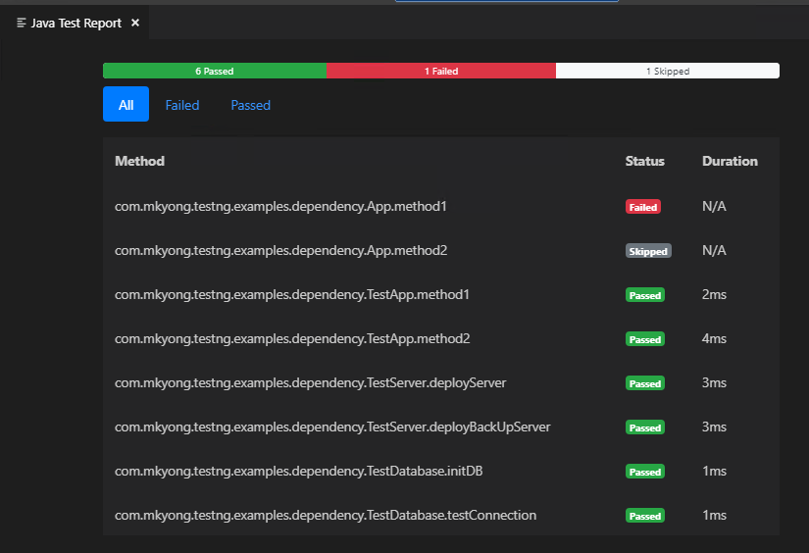Switch to the Failed filter tab
809x553 pixels.
click(x=182, y=105)
